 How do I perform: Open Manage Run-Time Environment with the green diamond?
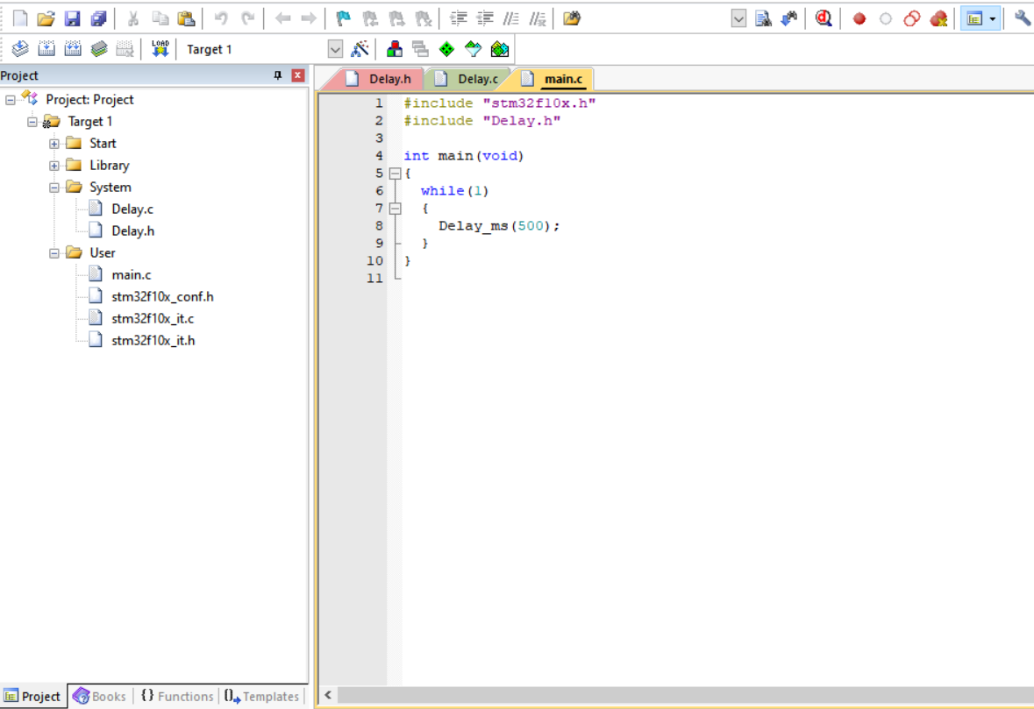pyautogui.click(x=446, y=49)
